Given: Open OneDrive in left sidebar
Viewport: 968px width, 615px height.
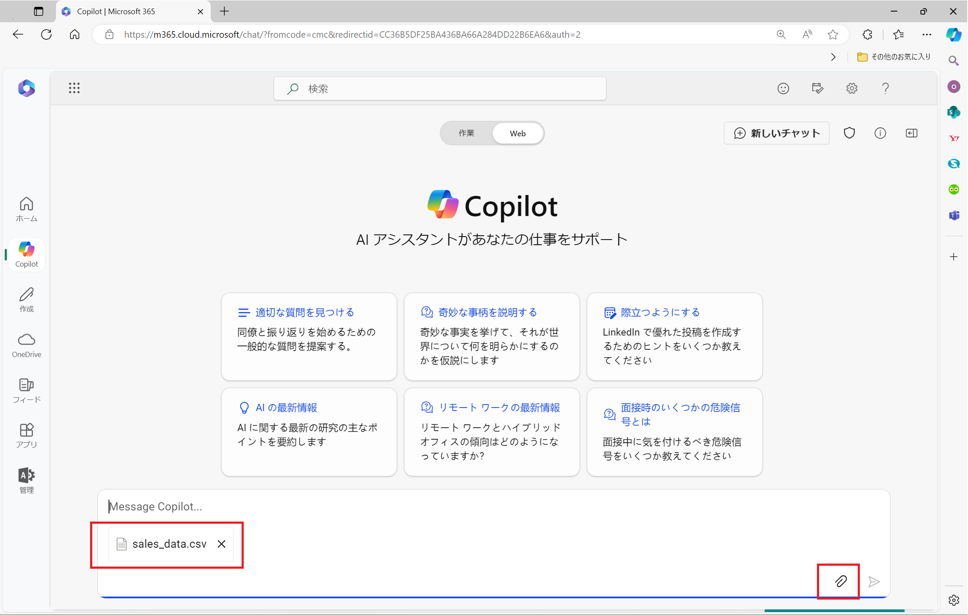Looking at the screenshot, I should 27,345.
